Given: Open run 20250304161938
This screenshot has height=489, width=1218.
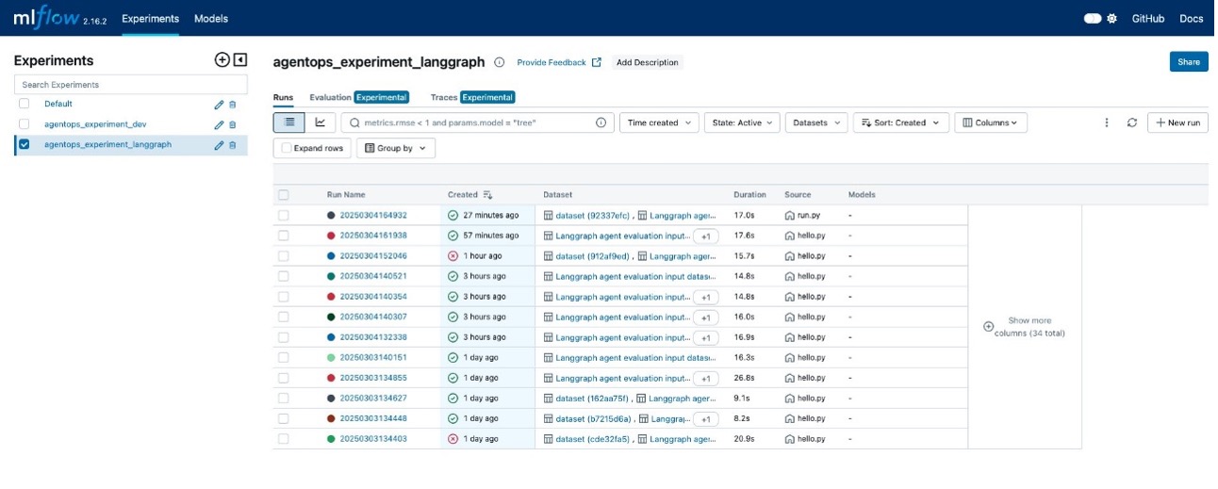Looking at the screenshot, I should pyautogui.click(x=373, y=236).
